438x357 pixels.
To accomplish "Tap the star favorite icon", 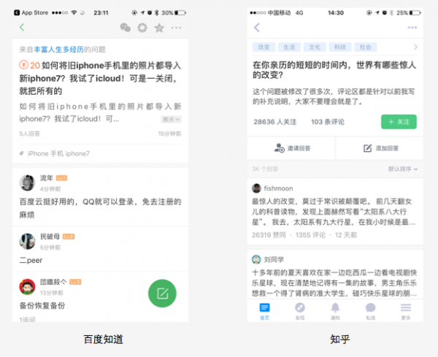I will click(159, 28).
